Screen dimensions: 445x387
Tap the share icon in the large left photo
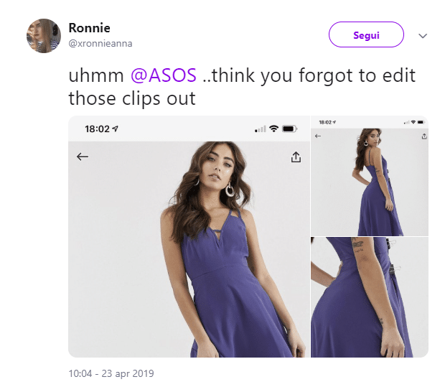tap(296, 157)
